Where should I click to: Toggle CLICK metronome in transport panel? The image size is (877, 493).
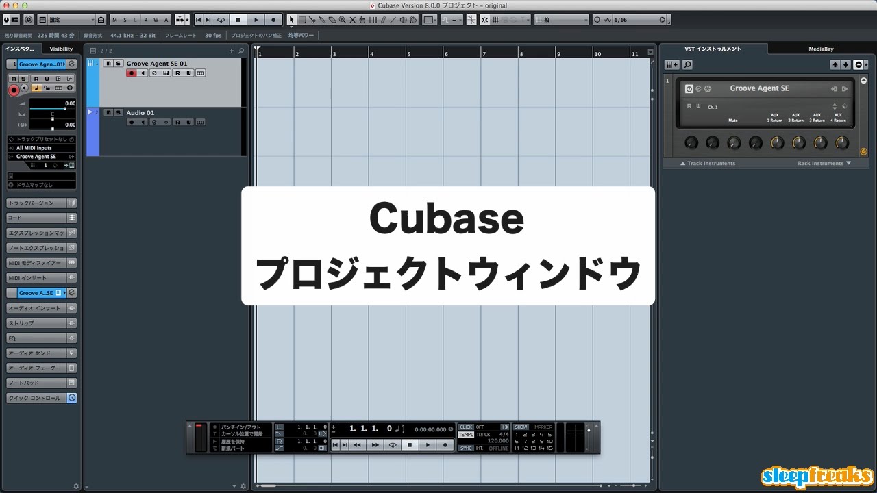click(x=466, y=427)
